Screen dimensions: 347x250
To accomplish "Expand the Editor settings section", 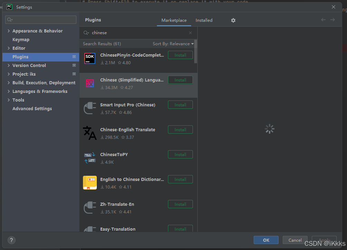I will click(x=9, y=48).
